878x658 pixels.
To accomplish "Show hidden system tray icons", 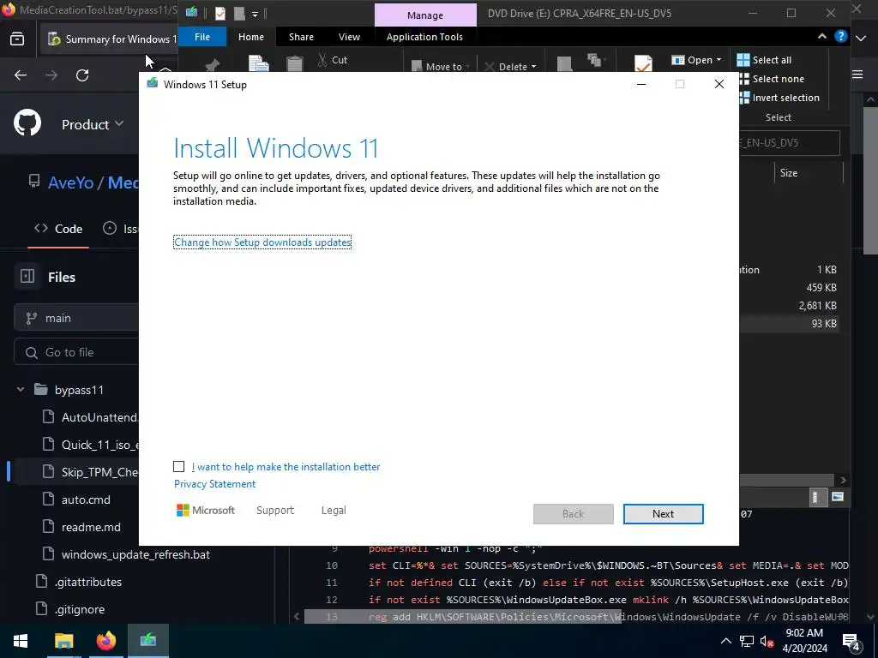I will (725, 641).
